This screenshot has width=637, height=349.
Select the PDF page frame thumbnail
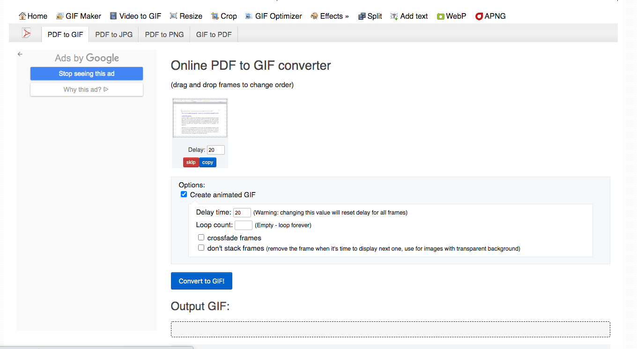tap(200, 118)
